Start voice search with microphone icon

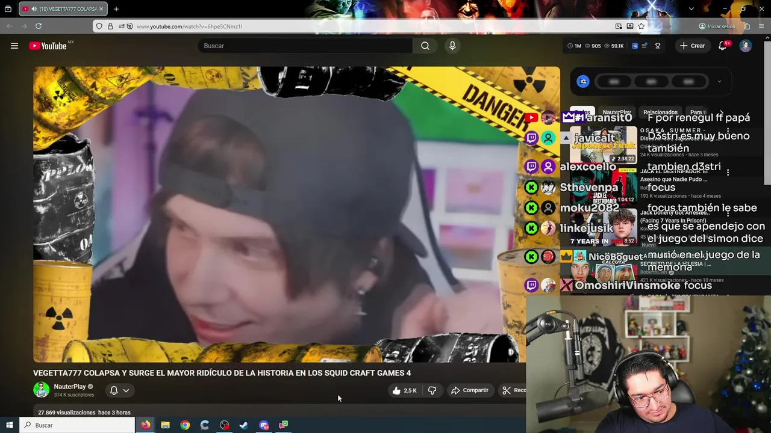coord(452,46)
